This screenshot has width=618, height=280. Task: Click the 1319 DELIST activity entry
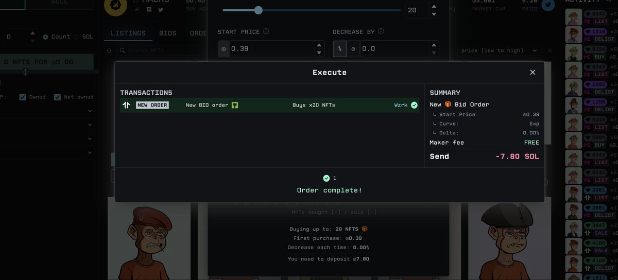[x=591, y=35]
